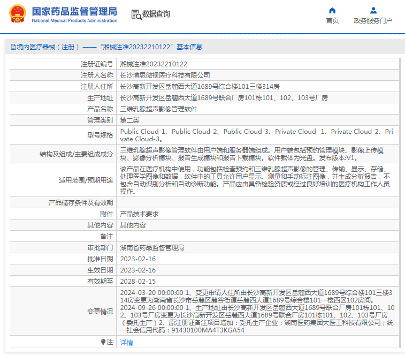Click the 适用范围/预期用途 label
Viewport: 405px width, 356px height.
86,180
